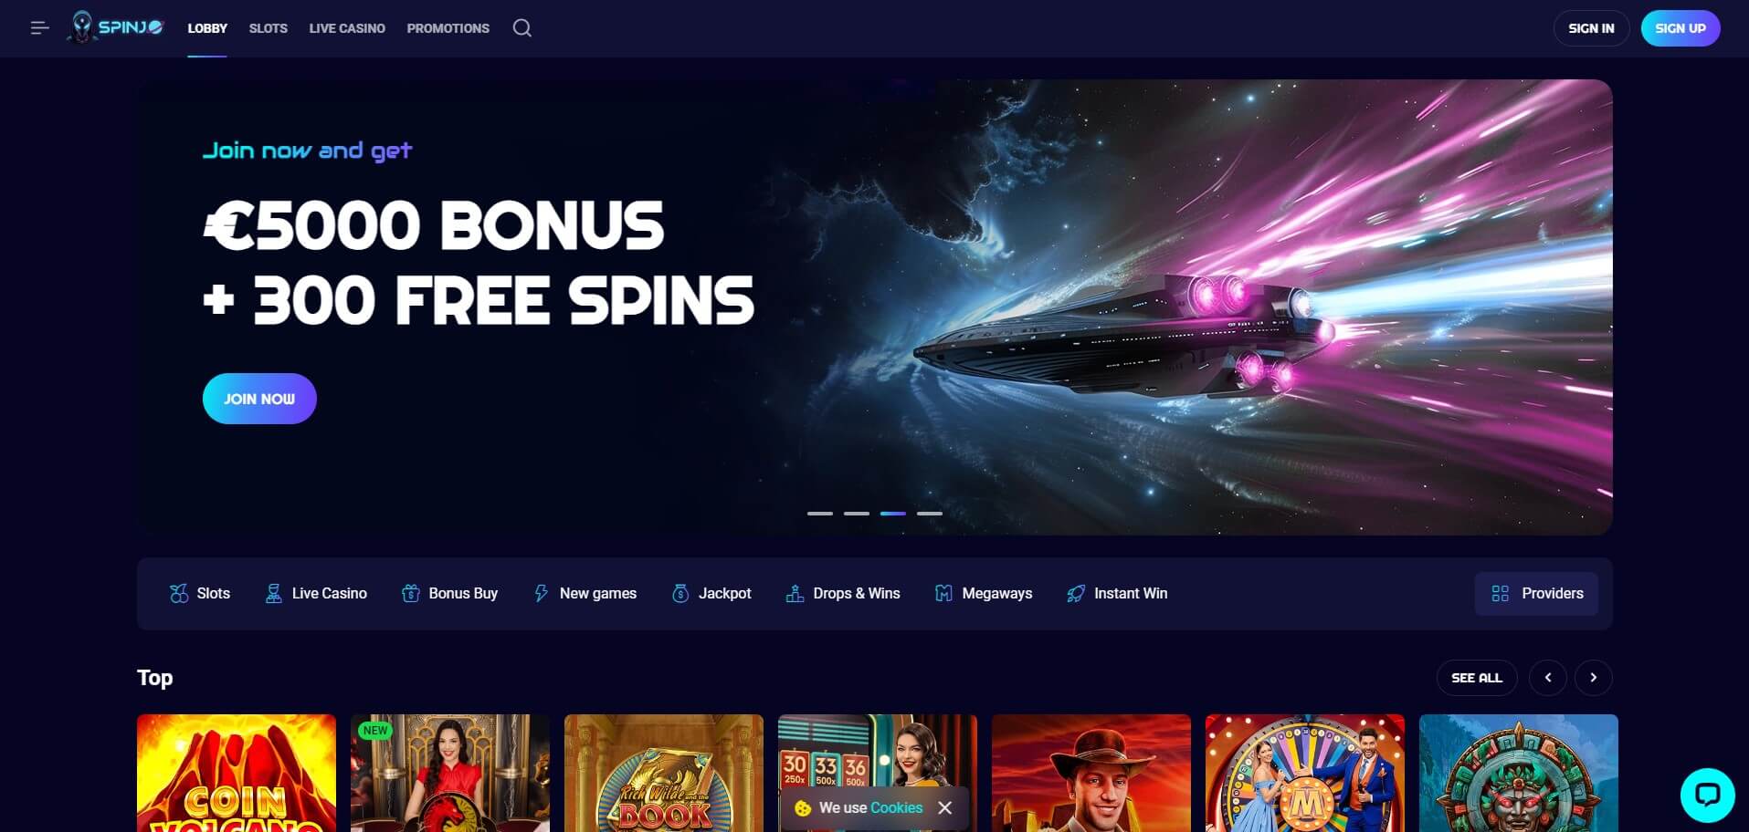Screen dimensions: 1749x832
Task: Click the search magnifier icon
Action: [522, 28]
